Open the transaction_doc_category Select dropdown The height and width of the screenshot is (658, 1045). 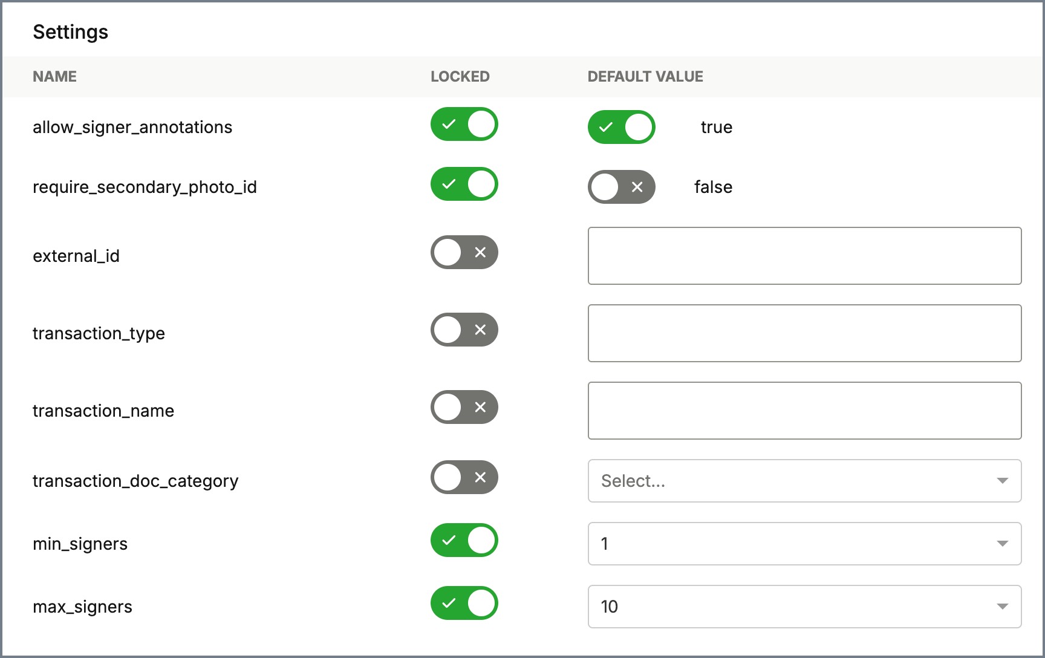pyautogui.click(x=804, y=481)
